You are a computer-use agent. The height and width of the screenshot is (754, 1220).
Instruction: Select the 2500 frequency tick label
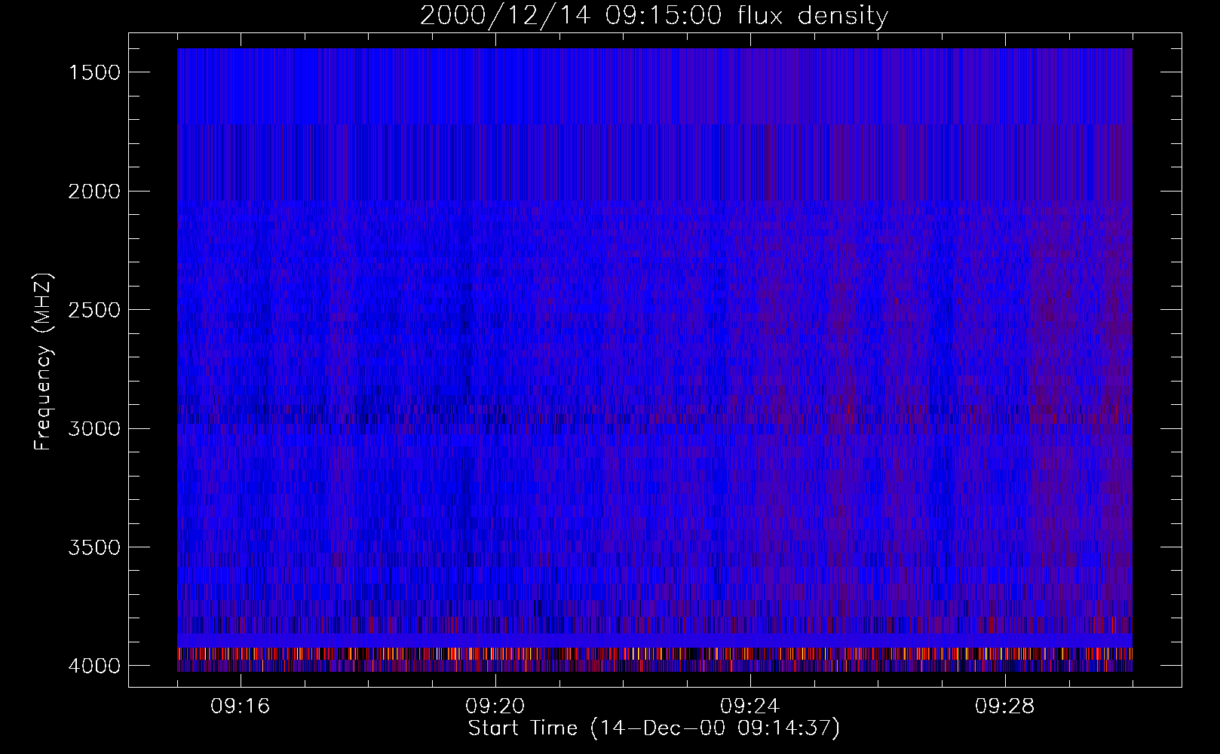[93, 310]
